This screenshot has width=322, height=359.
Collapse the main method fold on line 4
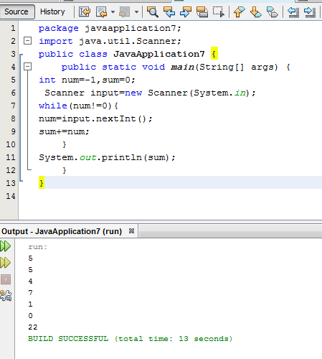point(28,67)
